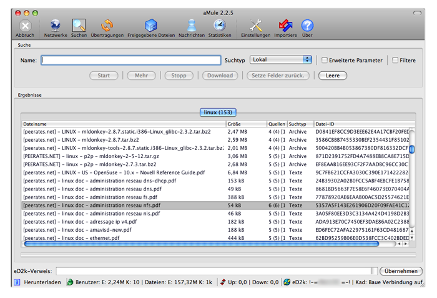Select administration reseau fs.pdf row
Screen dimensions: 437x298
(215, 197)
